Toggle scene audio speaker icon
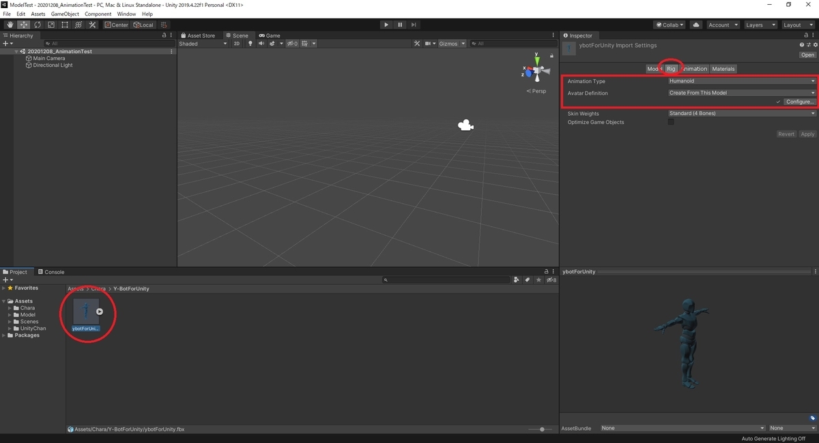819x443 pixels. coord(261,44)
